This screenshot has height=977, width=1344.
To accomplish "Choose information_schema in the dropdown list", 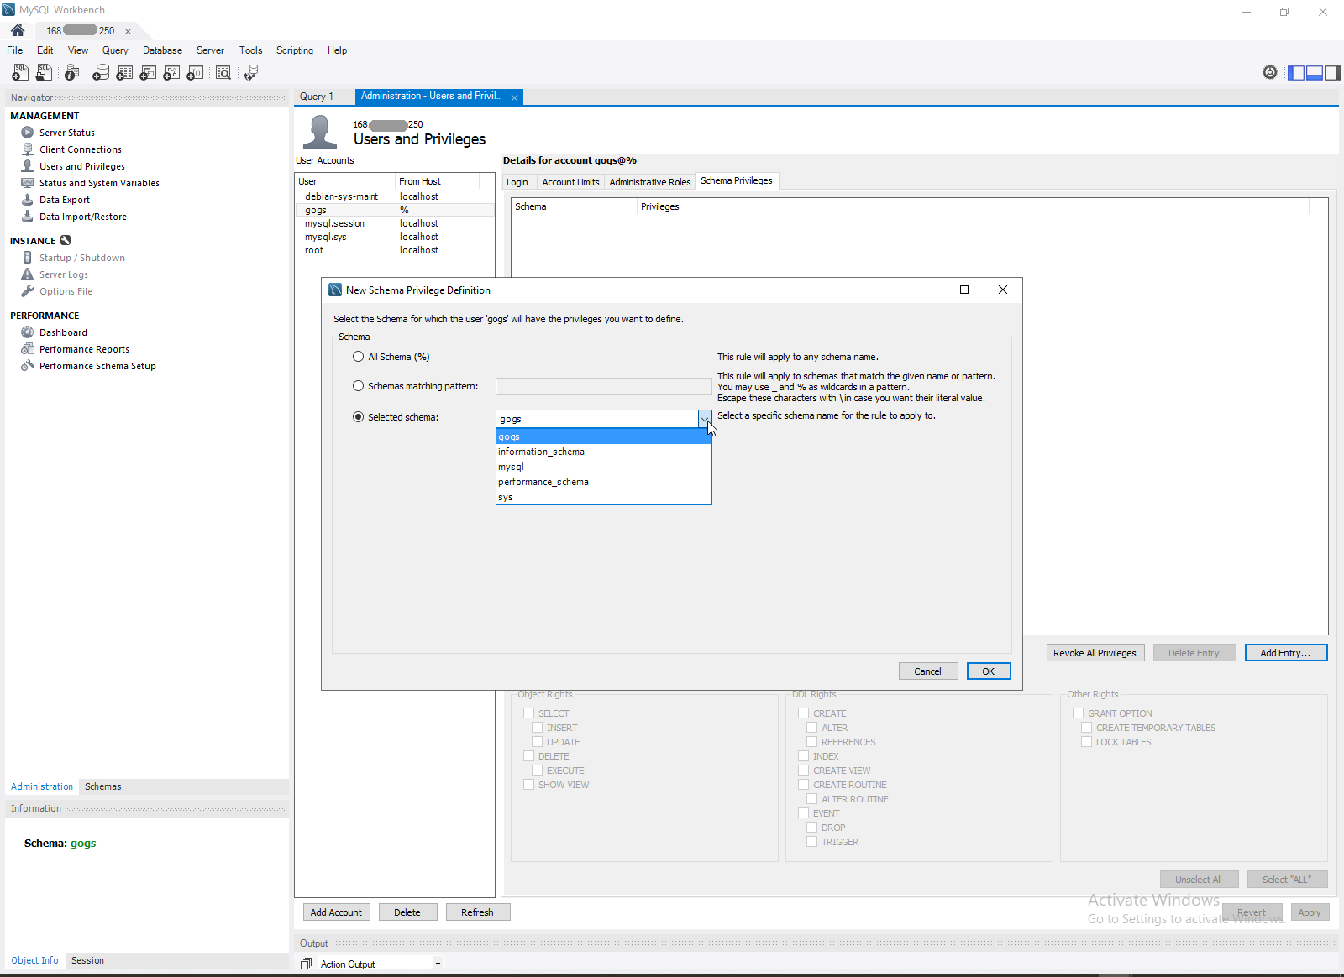I will (x=603, y=452).
